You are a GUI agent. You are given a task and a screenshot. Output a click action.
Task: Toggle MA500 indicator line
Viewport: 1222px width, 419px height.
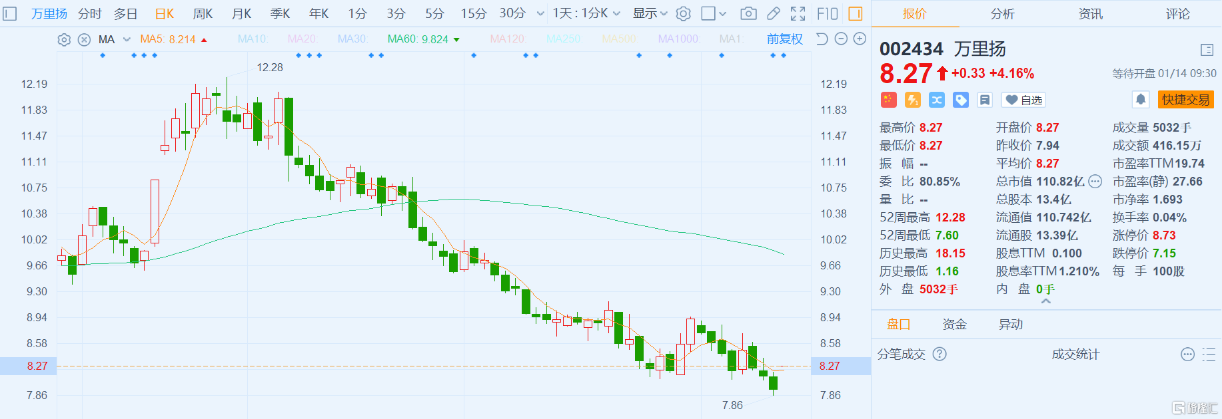(x=619, y=39)
